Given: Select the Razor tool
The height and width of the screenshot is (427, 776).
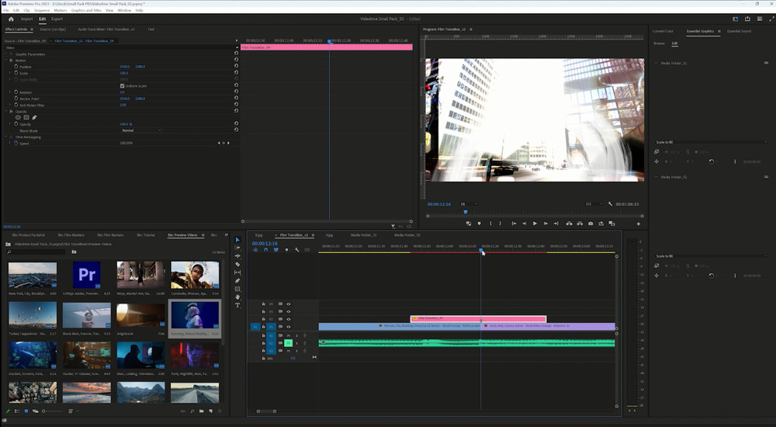Looking at the screenshot, I should 237,264.
